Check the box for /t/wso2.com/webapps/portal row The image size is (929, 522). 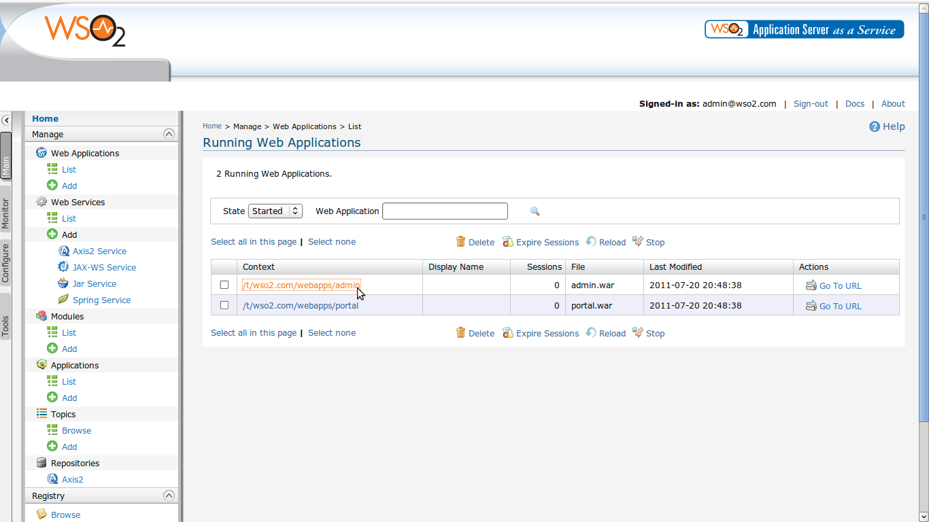pyautogui.click(x=224, y=305)
